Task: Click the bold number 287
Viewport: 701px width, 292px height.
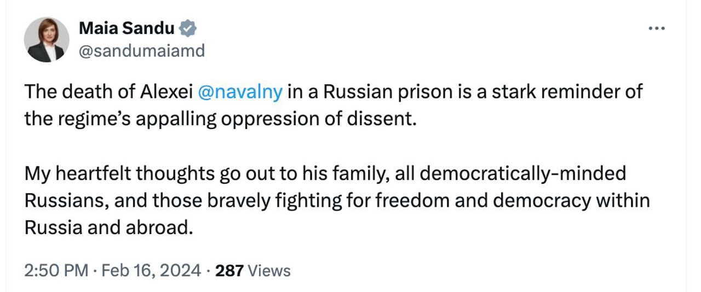Action: coord(229,270)
